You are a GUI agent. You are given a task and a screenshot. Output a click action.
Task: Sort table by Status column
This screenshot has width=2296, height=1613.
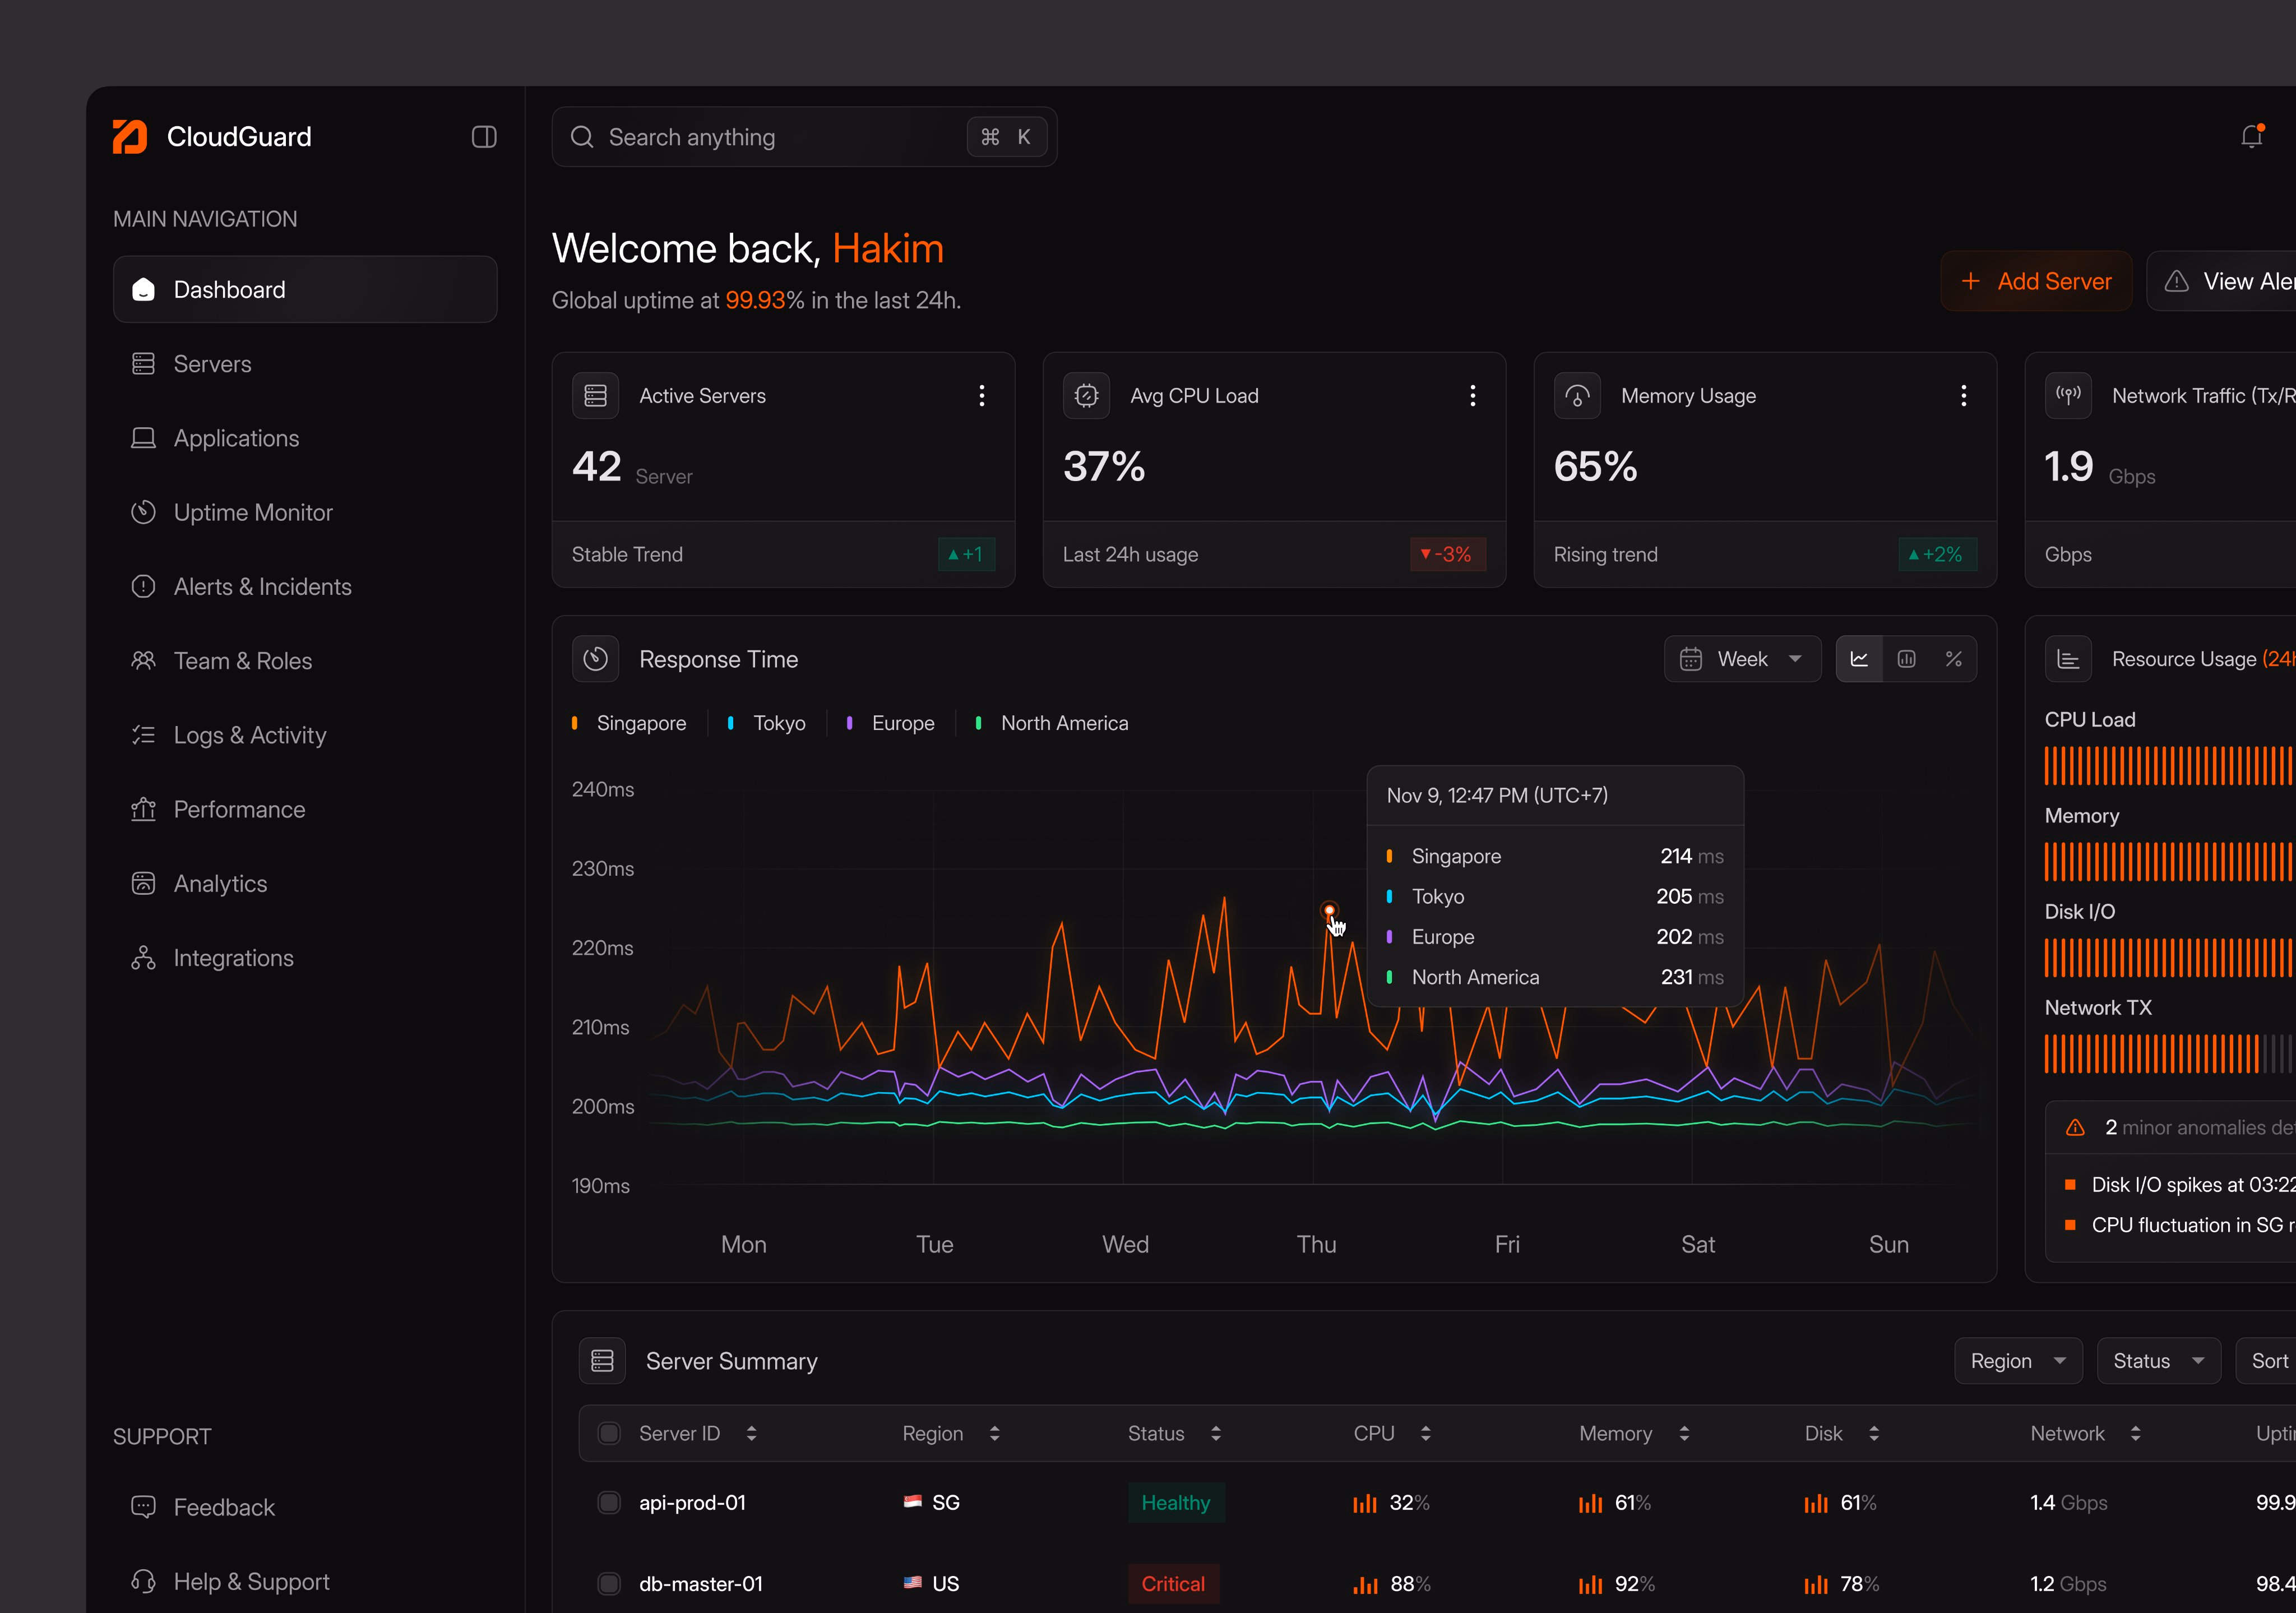1216,1434
